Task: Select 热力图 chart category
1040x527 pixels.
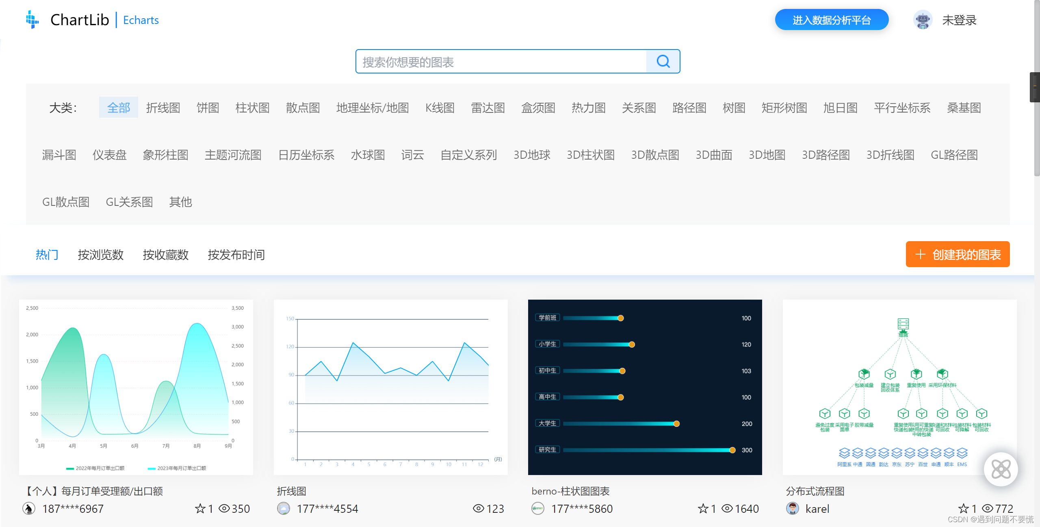Action: (x=588, y=108)
